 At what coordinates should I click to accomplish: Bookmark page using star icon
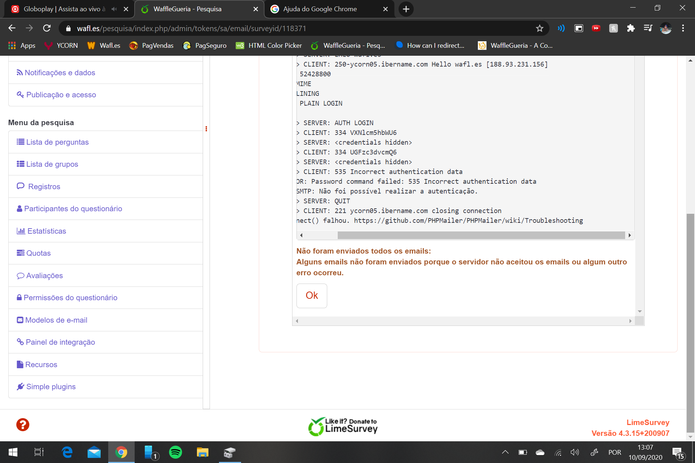click(539, 28)
